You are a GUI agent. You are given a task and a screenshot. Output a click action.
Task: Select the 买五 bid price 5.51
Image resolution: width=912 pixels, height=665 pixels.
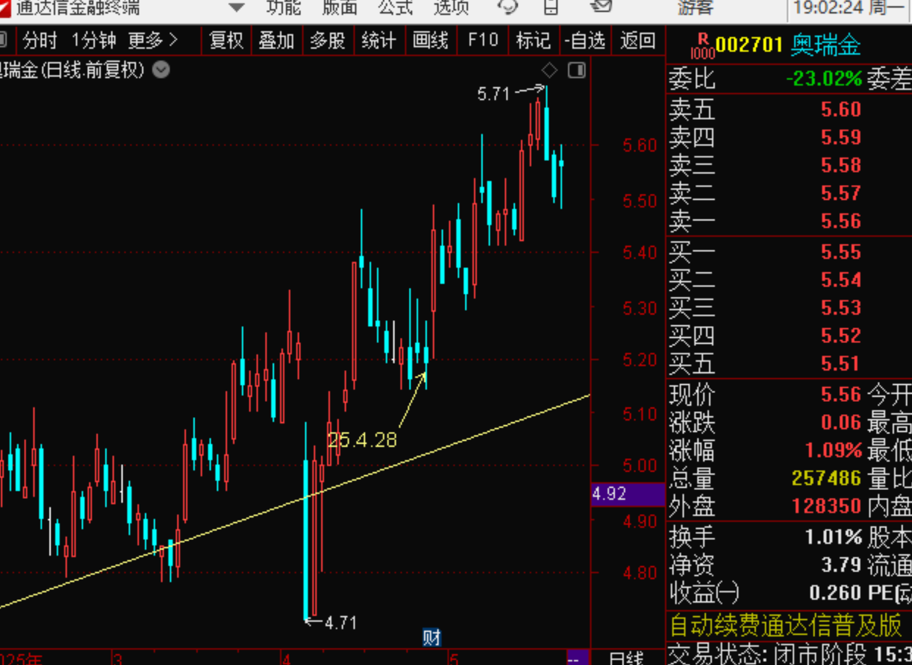tap(841, 364)
